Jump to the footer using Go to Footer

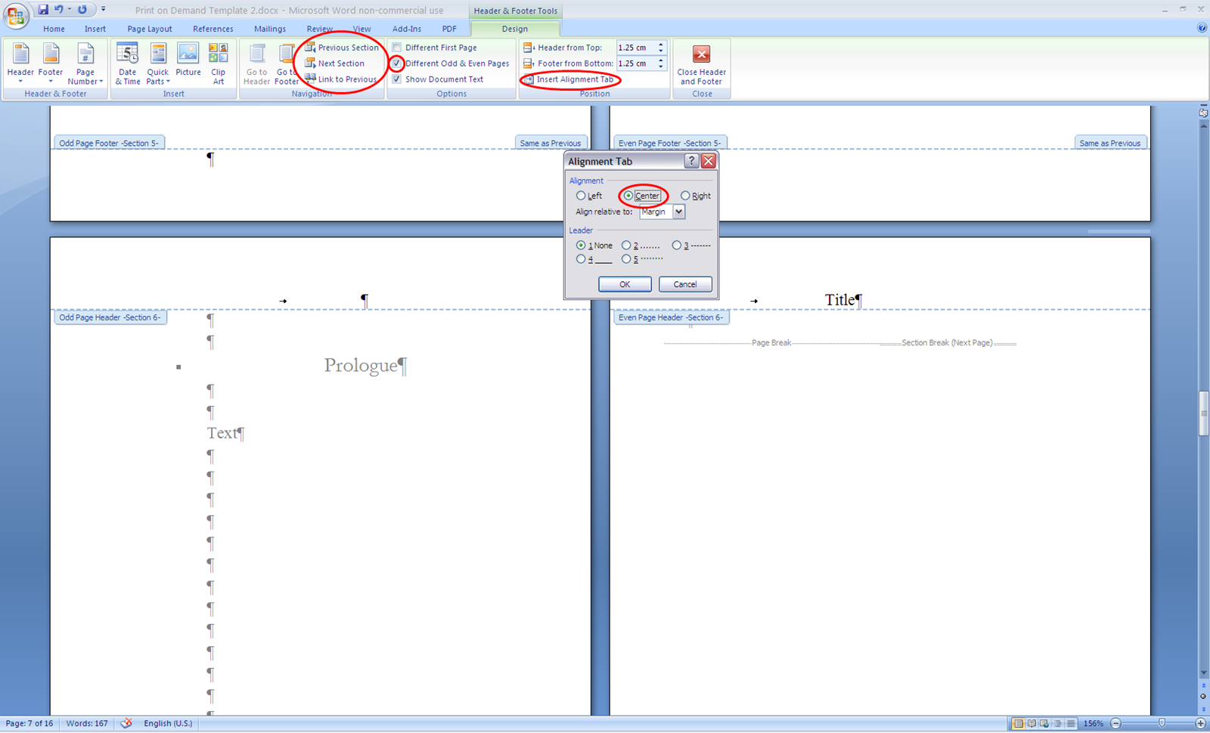[286, 64]
